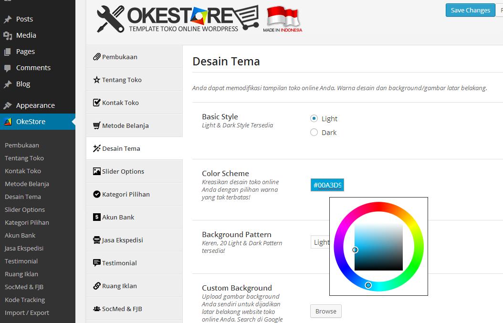The height and width of the screenshot is (323, 503).
Task: Click the paperclip icon beside Pembukaan
Action: tap(97, 57)
